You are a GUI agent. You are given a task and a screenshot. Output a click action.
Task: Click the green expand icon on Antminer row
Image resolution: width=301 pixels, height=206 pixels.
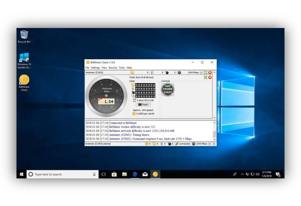[206, 73]
